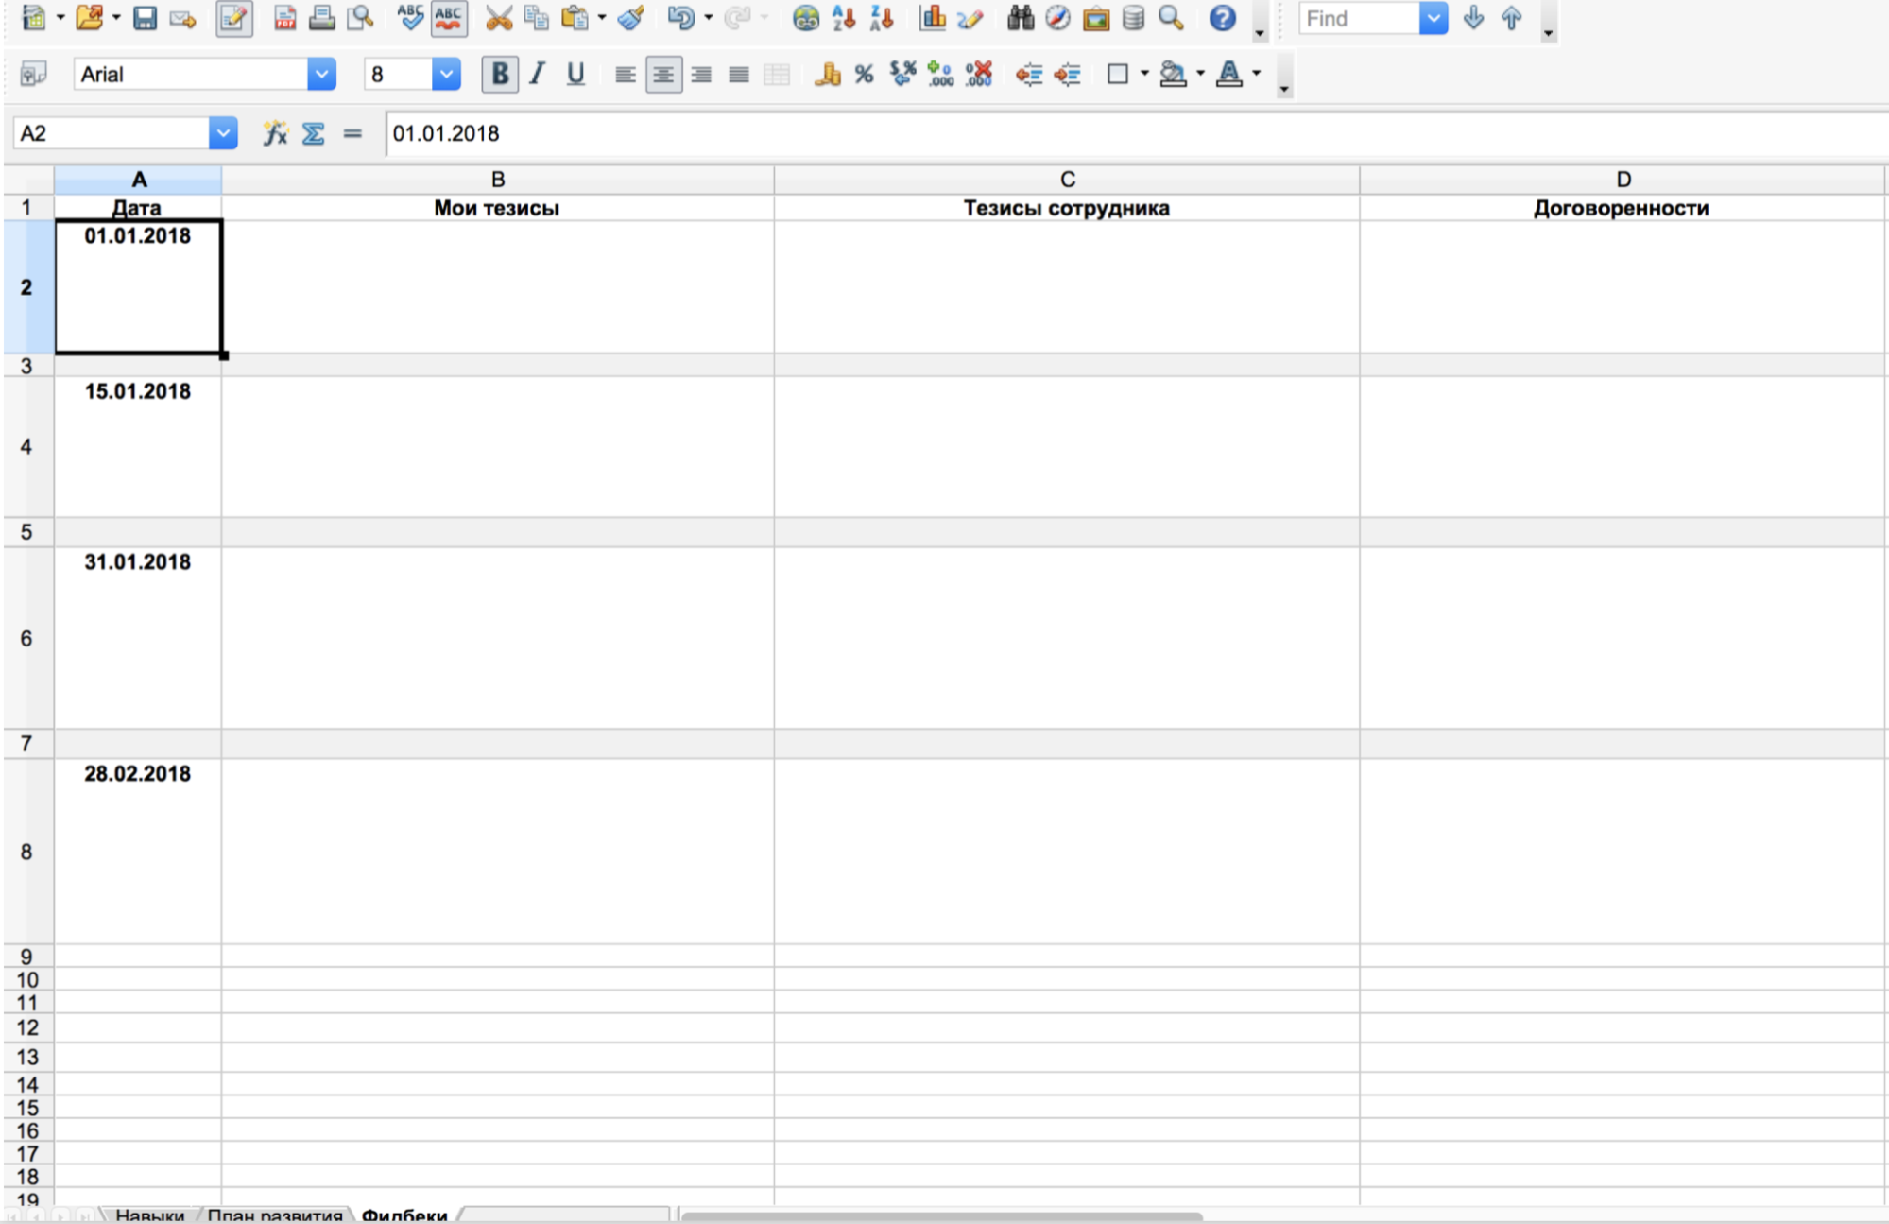This screenshot has width=1889, height=1224.
Task: Click into the Find text field
Action: (x=1359, y=18)
